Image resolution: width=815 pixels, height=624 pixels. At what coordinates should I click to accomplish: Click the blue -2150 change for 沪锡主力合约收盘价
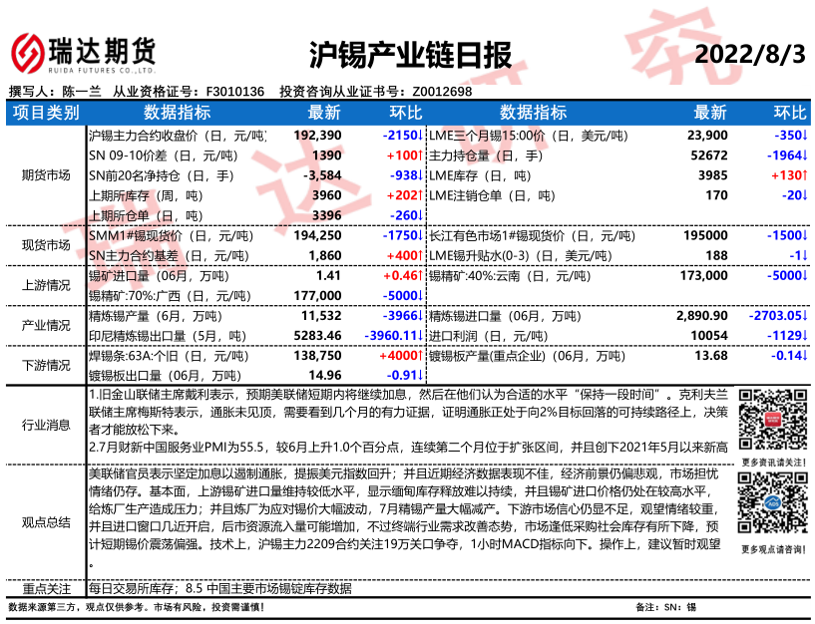tap(401, 136)
